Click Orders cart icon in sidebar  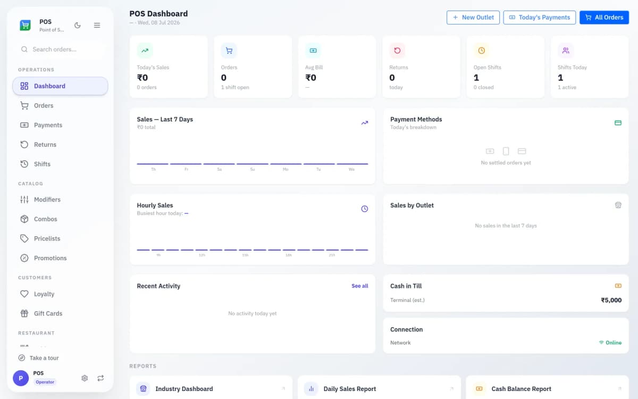pyautogui.click(x=24, y=105)
